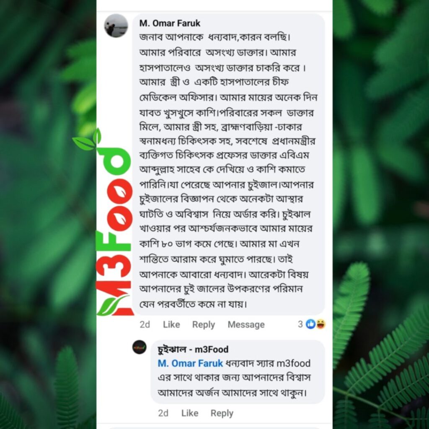Click the 2d timestamp under Omar Faruk's comment
Viewport: 429px width, 429px height.
145,325
